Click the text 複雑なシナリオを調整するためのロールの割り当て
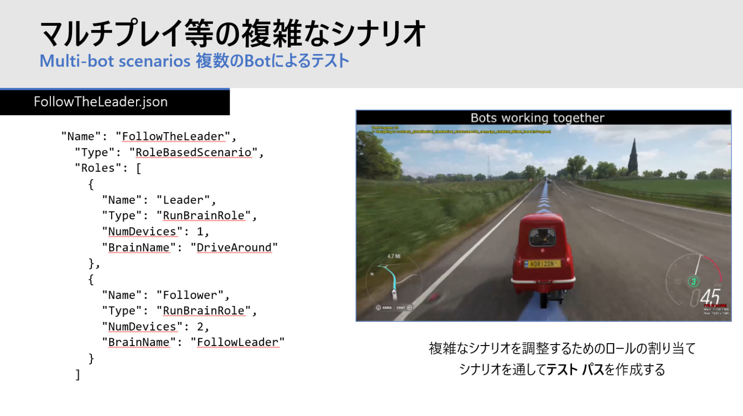The image size is (743, 416). pos(562,348)
